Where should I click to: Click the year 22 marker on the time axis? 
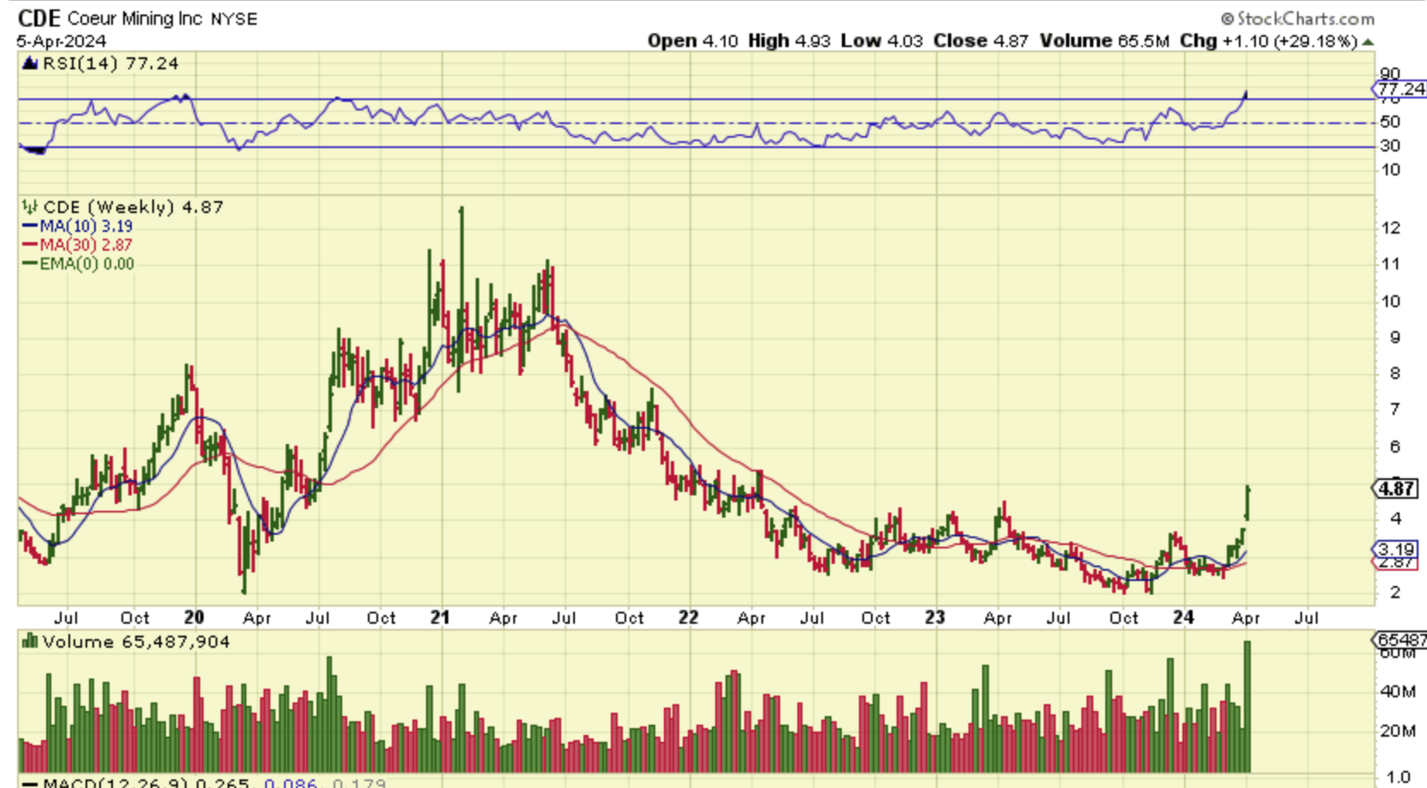[689, 617]
